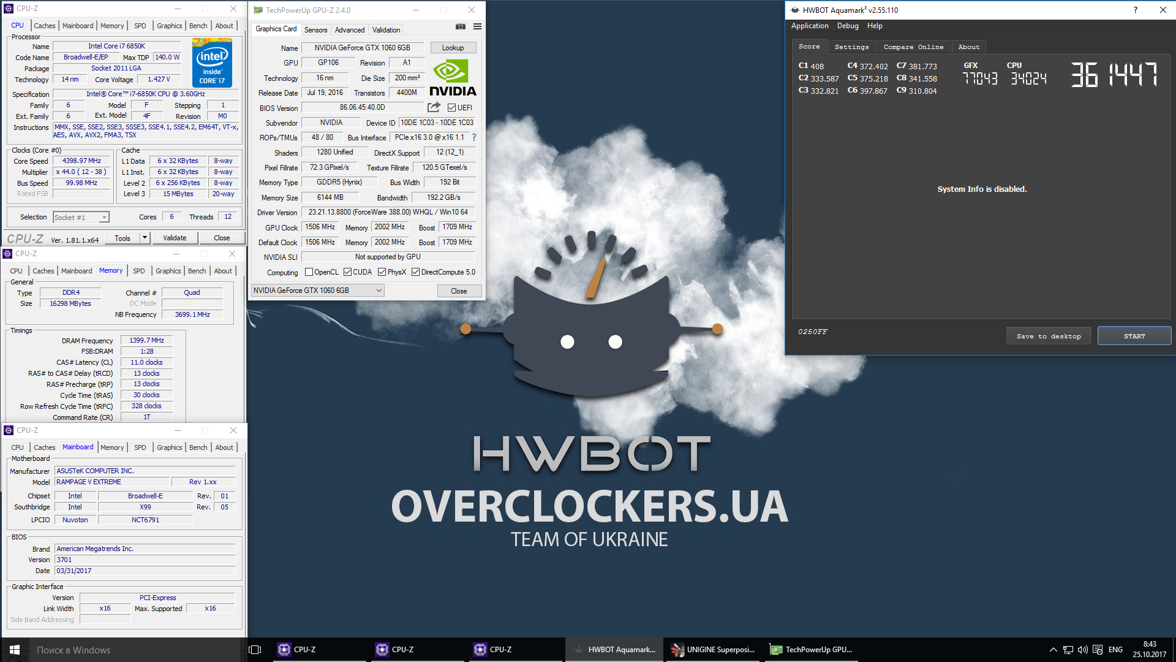Click the Bus Interface question mark icon
This screenshot has width=1176, height=662.
[473, 137]
